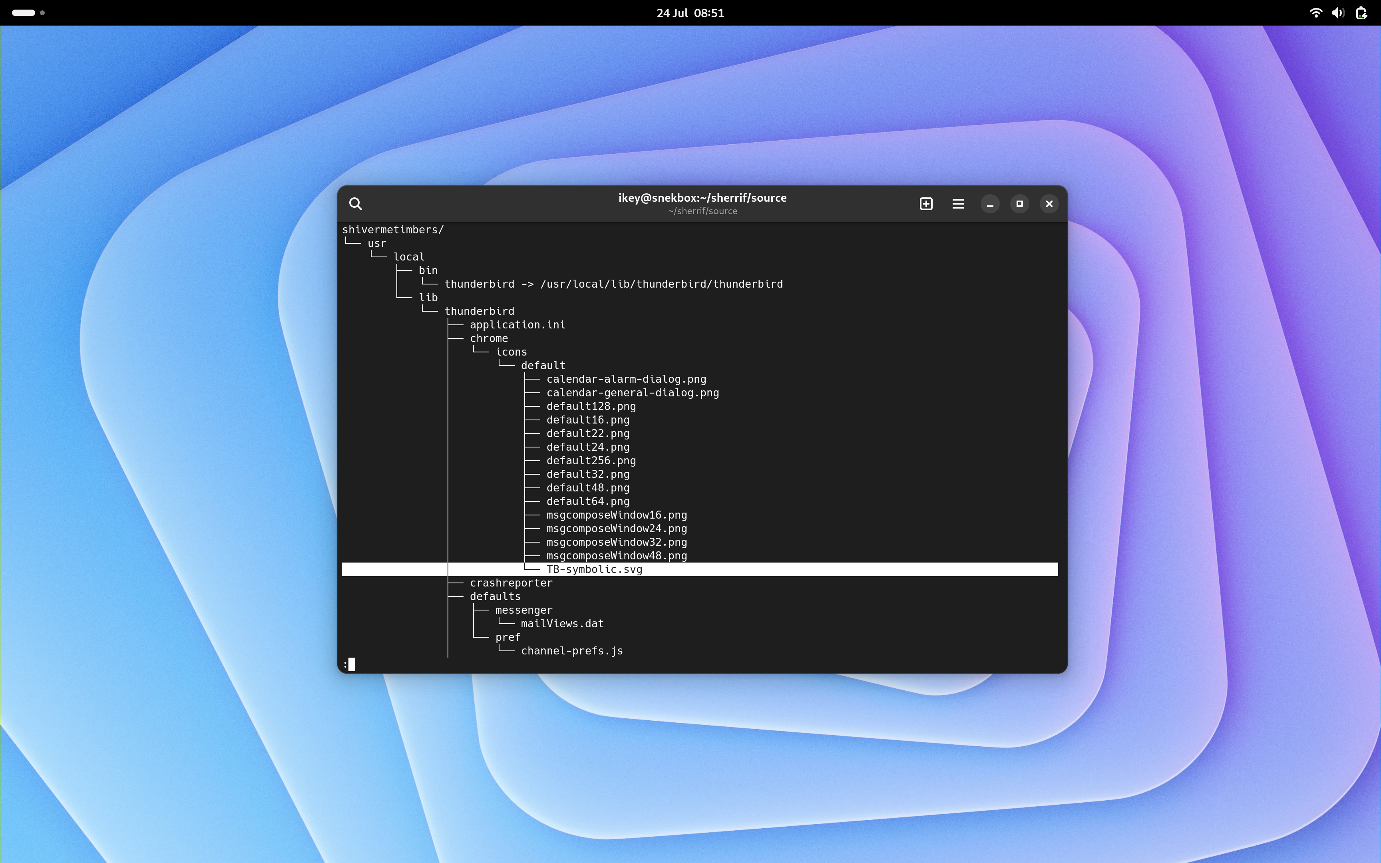Open the terminal search icon
1381x863 pixels.
[x=356, y=204]
